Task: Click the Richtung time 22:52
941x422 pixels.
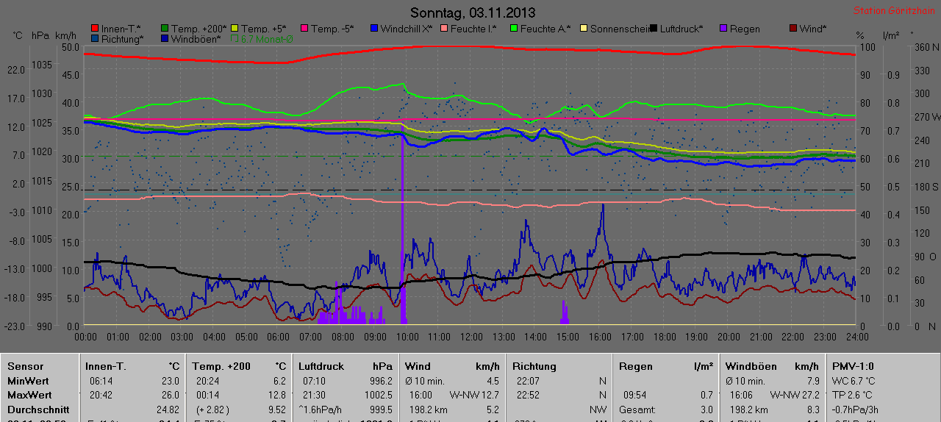Action: pos(528,395)
